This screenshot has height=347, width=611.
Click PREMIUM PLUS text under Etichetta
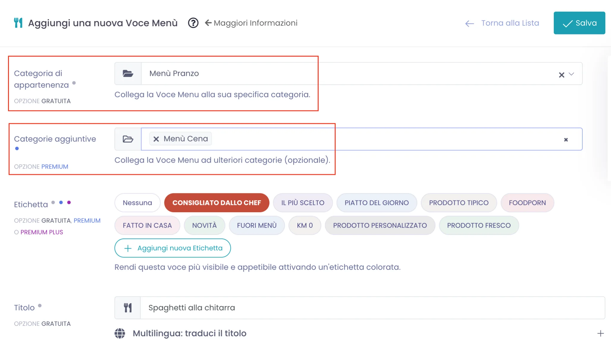pos(42,232)
